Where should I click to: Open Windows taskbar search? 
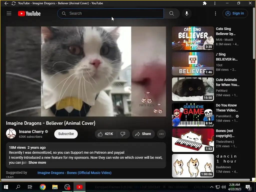pos(18,187)
